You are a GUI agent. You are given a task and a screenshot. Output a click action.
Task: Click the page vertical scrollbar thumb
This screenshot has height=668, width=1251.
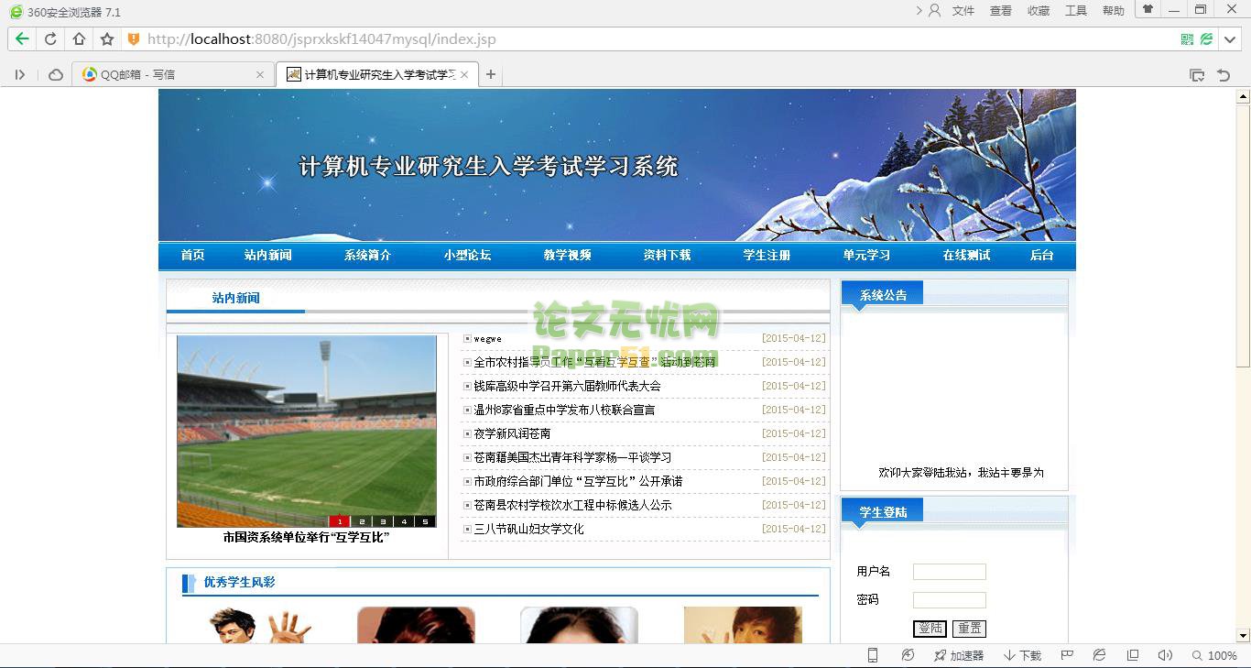(x=1243, y=237)
